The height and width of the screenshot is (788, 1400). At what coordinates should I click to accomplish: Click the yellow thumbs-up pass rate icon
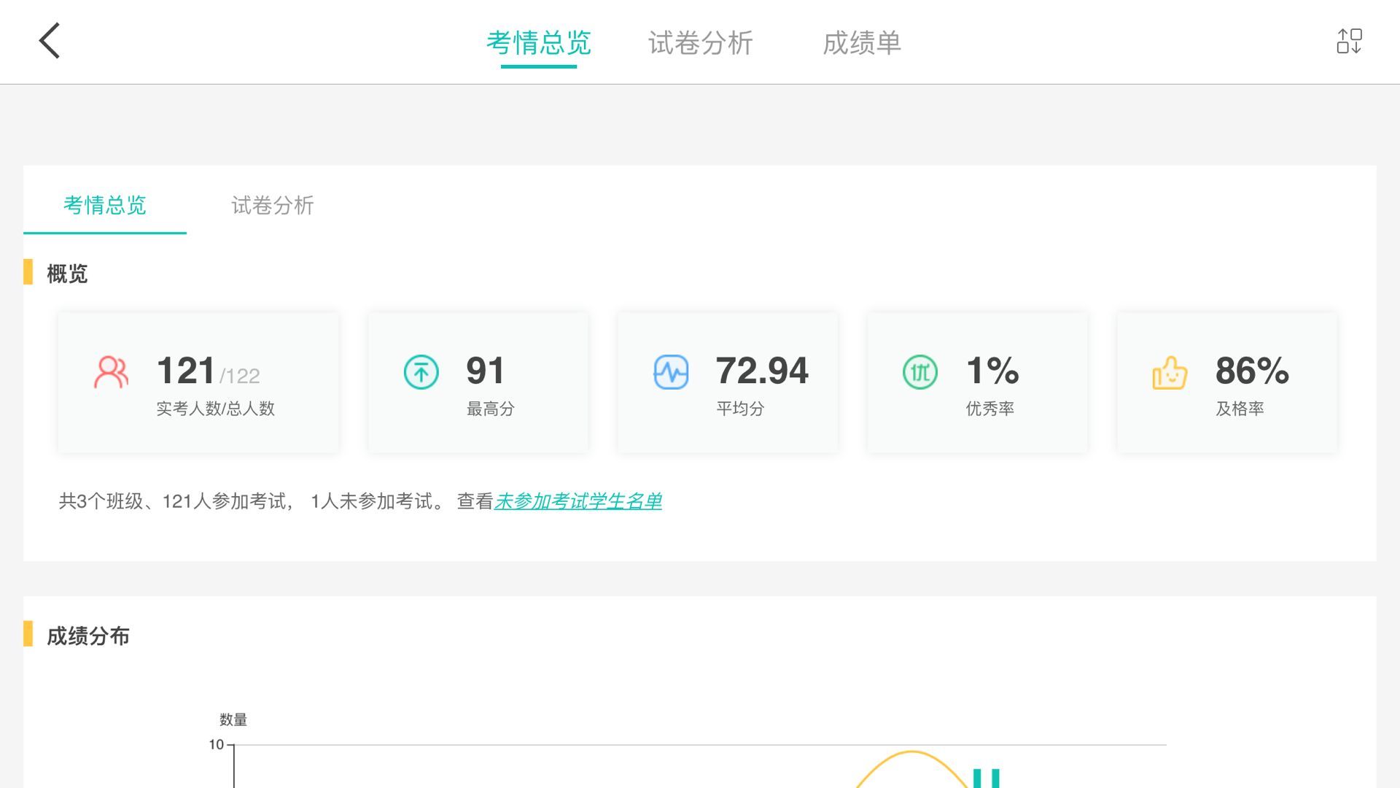click(1170, 372)
